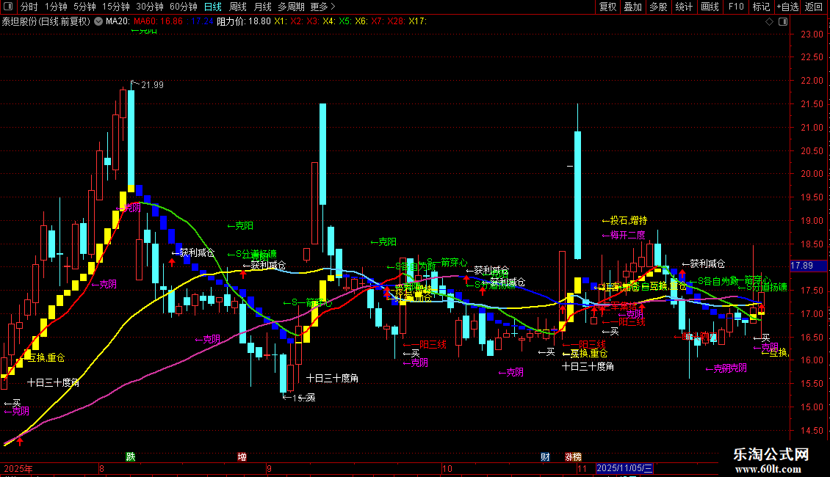Screen dimensions: 830x477
Task: Click the 叠加 overlay button
Action: (x=632, y=7)
